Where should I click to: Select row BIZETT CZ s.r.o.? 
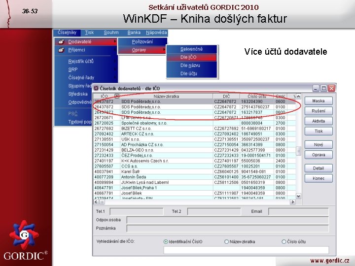[x=194, y=129]
